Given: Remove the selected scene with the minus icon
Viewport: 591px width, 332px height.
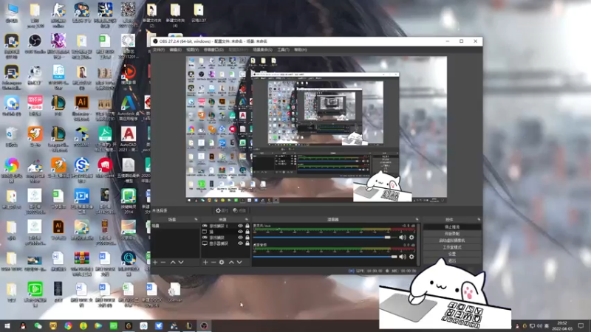Looking at the screenshot, I should [x=163, y=262].
